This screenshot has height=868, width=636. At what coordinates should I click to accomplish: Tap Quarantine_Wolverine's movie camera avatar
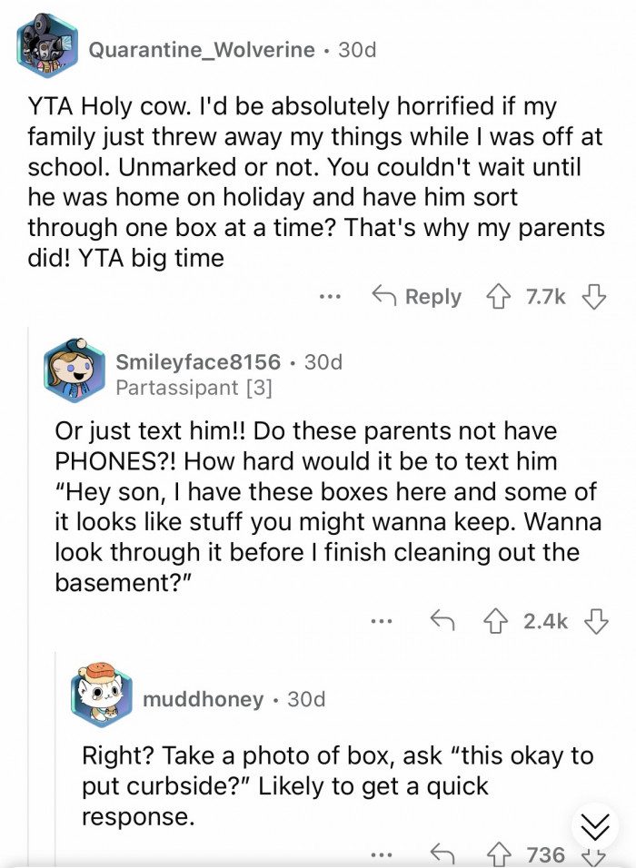(45, 44)
